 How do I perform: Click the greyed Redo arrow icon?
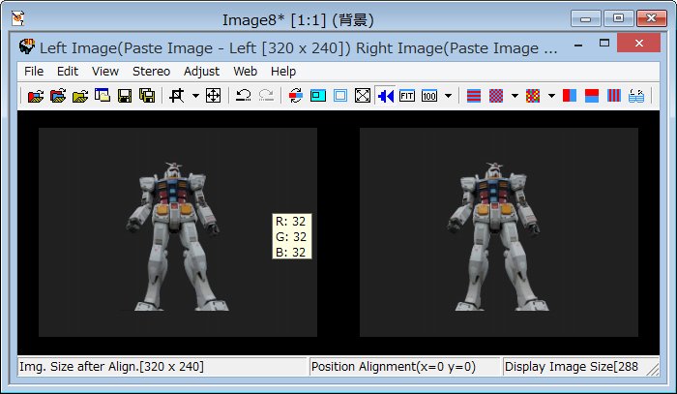(x=266, y=96)
